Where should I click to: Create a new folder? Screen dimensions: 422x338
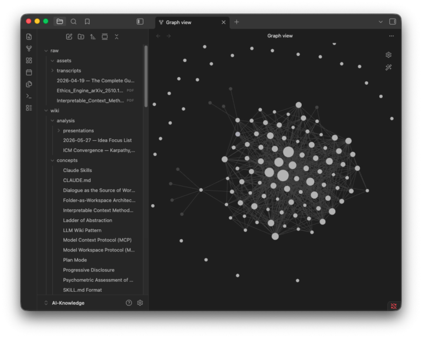click(81, 37)
